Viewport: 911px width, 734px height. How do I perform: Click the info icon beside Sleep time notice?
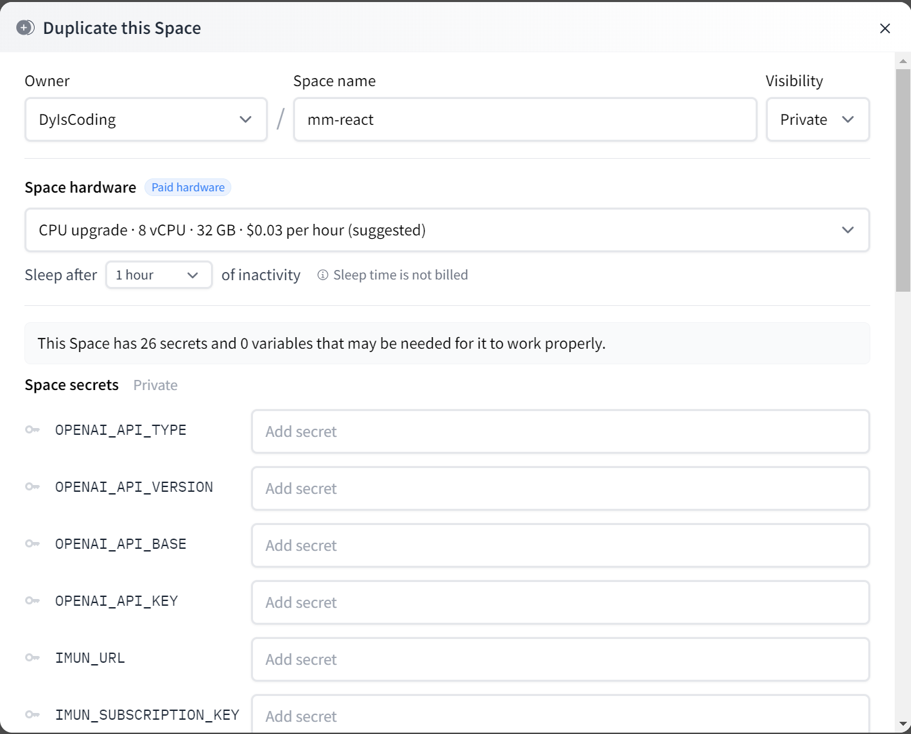click(323, 275)
